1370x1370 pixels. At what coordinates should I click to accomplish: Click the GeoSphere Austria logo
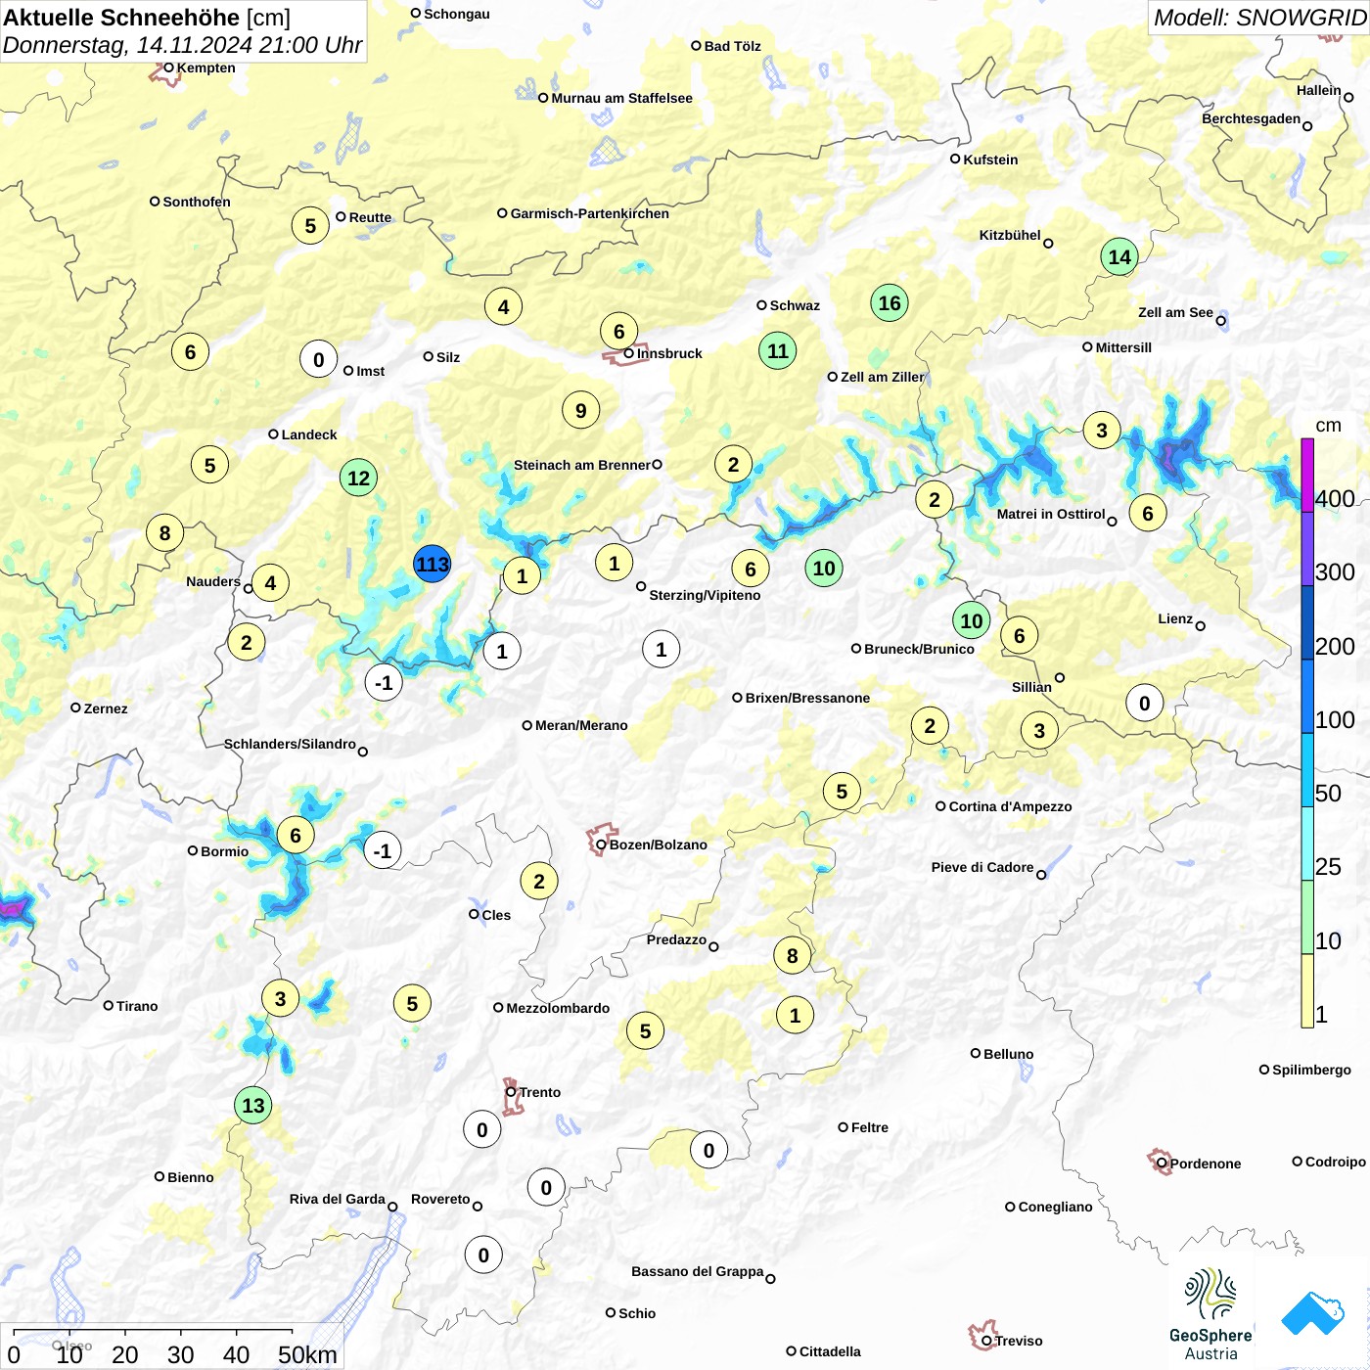coord(1210,1314)
